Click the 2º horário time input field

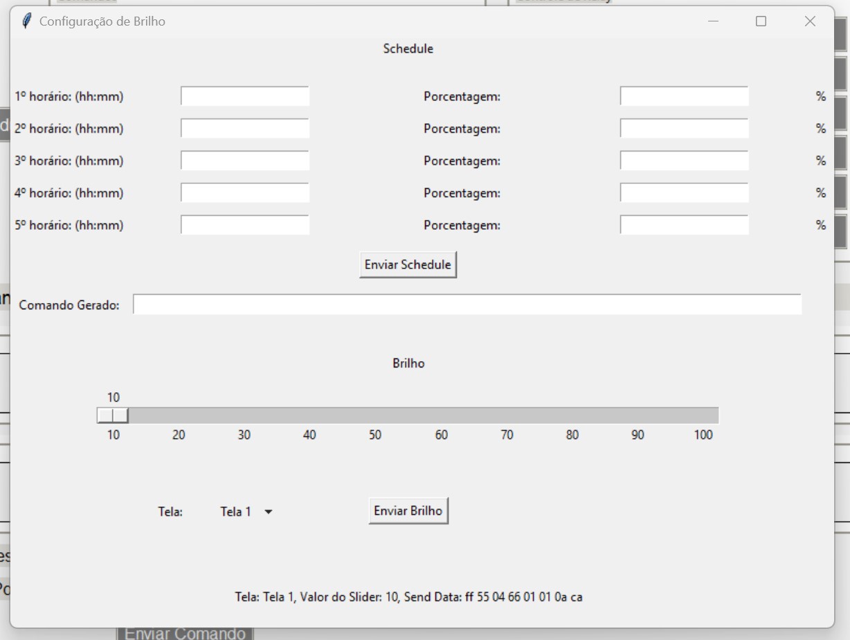(245, 128)
